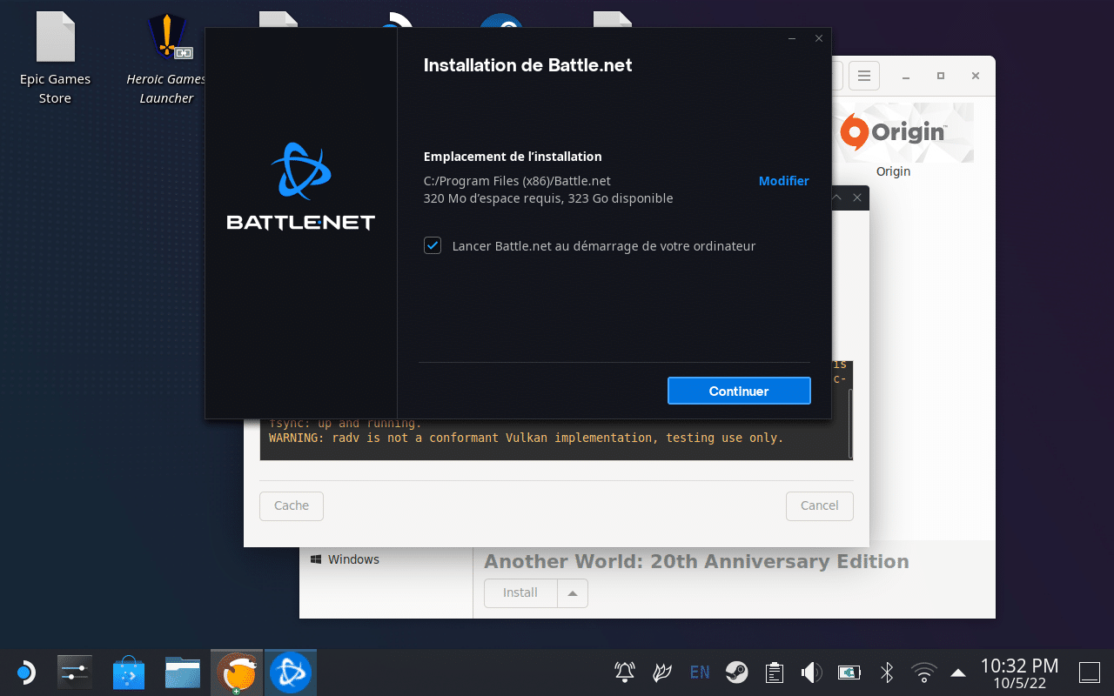Image resolution: width=1114 pixels, height=696 pixels.
Task: Click the Continuer button
Action: click(739, 391)
